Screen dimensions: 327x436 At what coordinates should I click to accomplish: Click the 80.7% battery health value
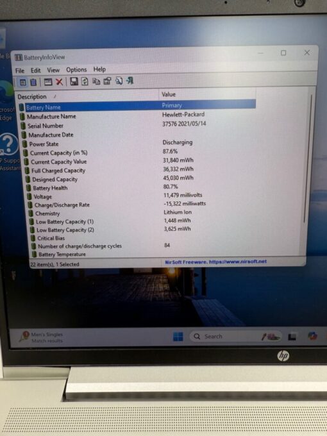[x=171, y=187]
